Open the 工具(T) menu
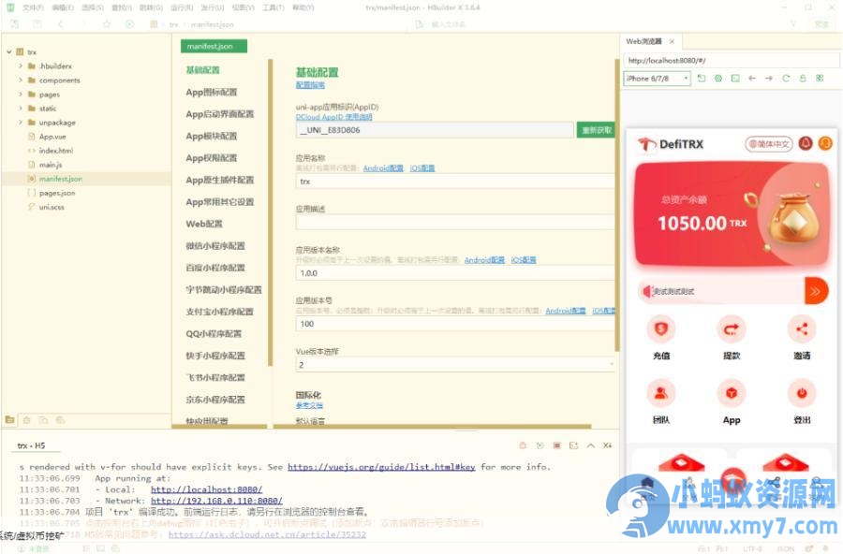 tap(274, 7)
